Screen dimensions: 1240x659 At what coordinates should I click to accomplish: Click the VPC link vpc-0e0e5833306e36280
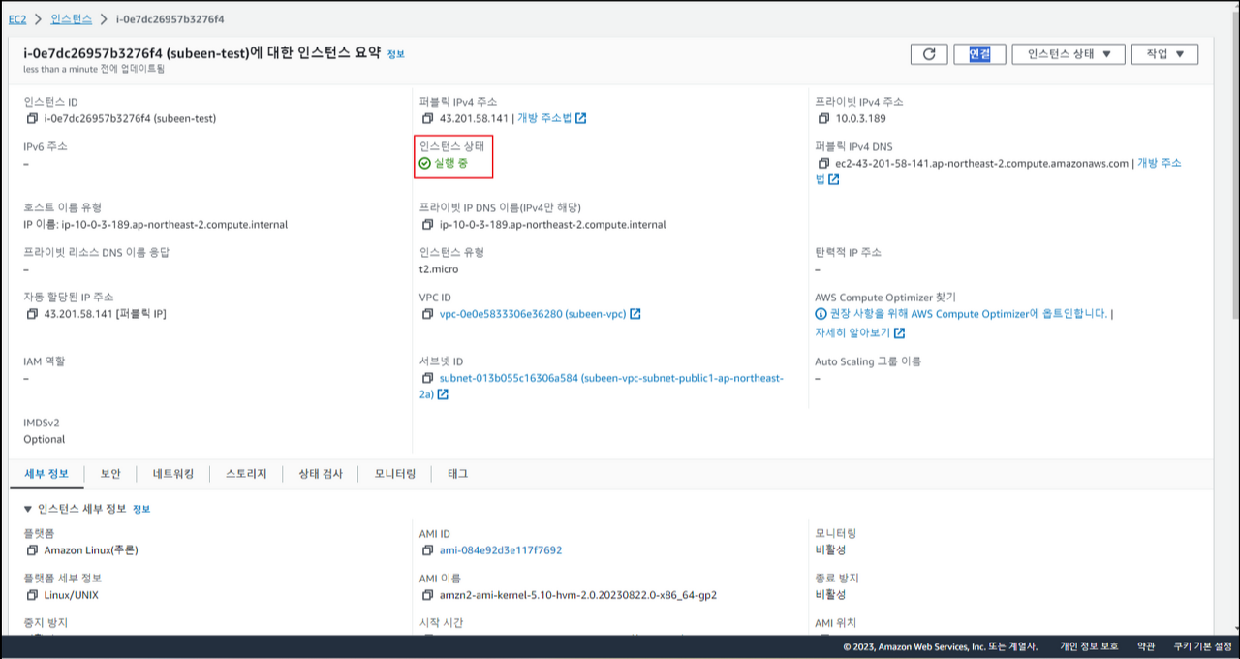coord(533,315)
